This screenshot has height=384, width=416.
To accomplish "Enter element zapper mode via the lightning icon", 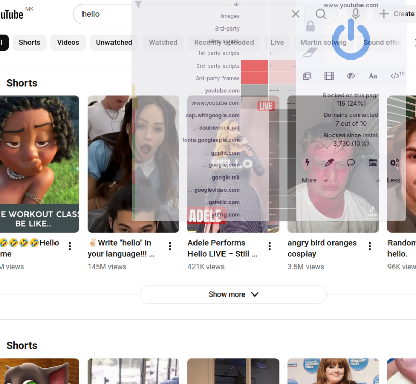I will click(x=307, y=163).
